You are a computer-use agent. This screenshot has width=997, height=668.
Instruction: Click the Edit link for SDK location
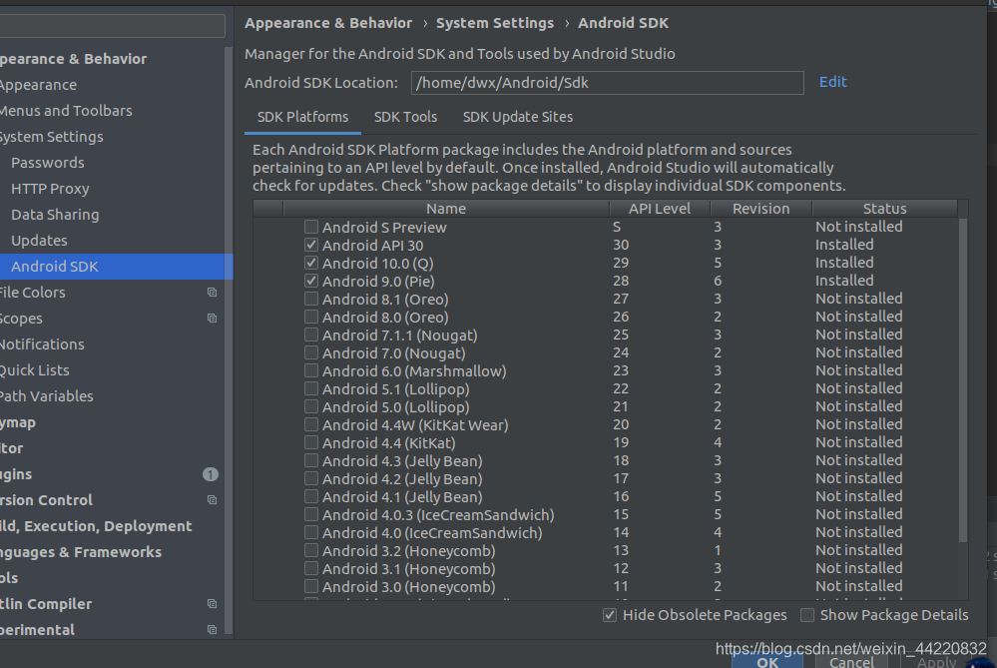point(832,82)
